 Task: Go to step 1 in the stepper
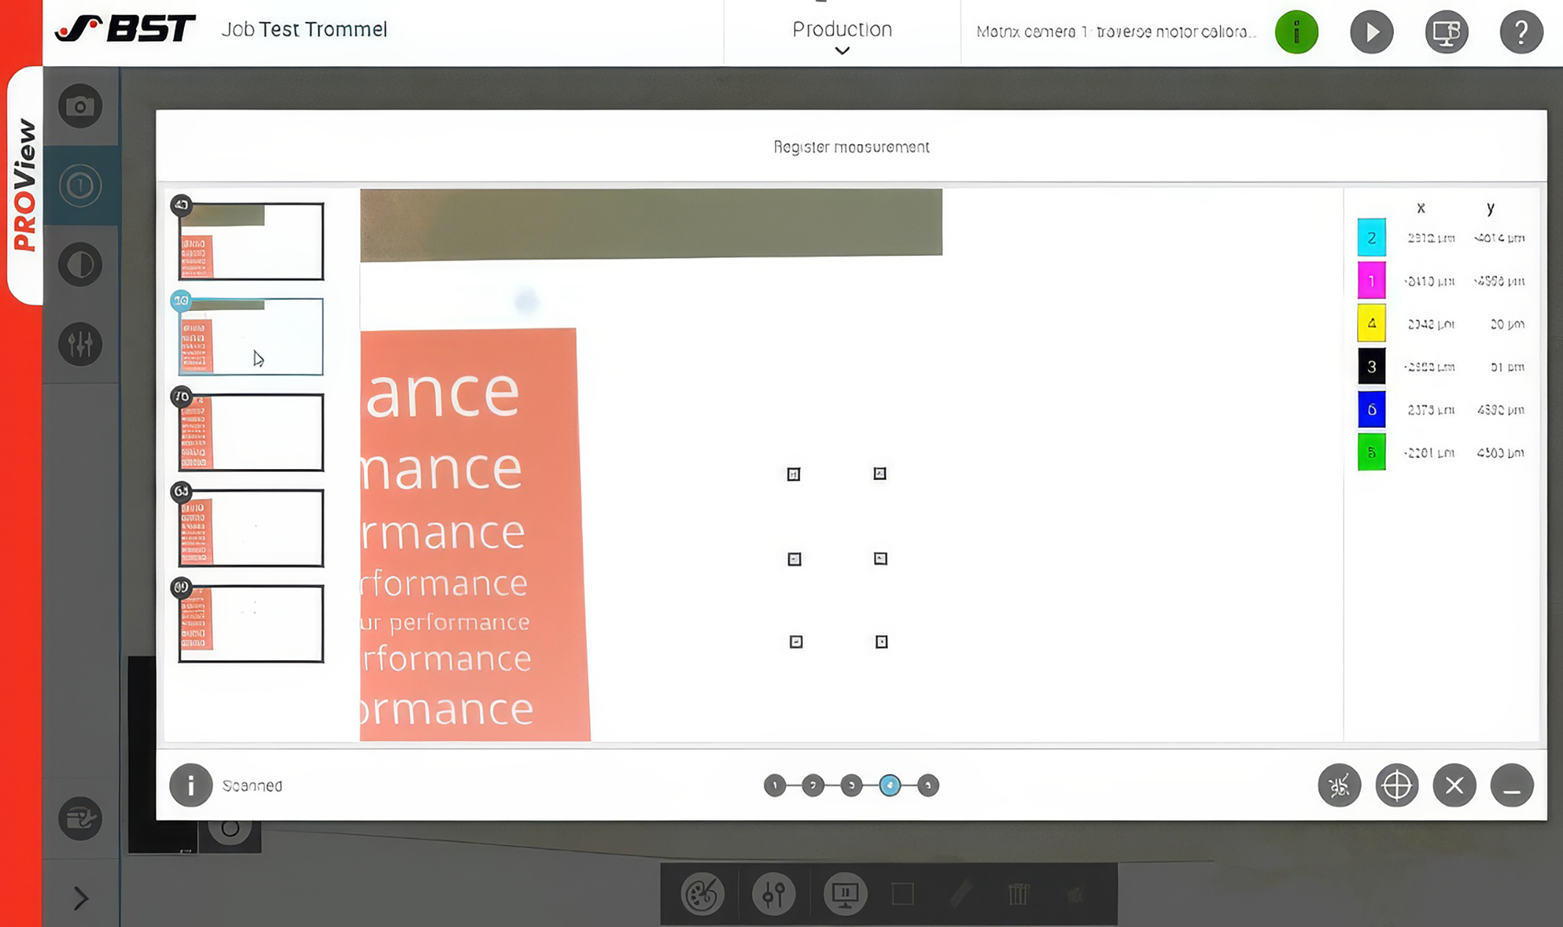(775, 785)
